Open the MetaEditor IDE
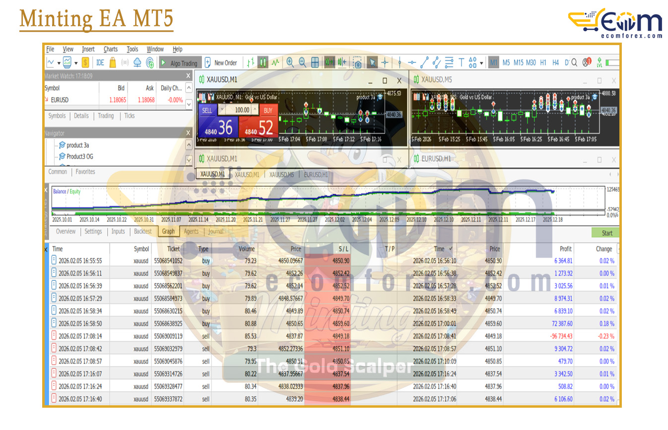Image resolution: width=668 pixels, height=430 pixels. tap(100, 62)
